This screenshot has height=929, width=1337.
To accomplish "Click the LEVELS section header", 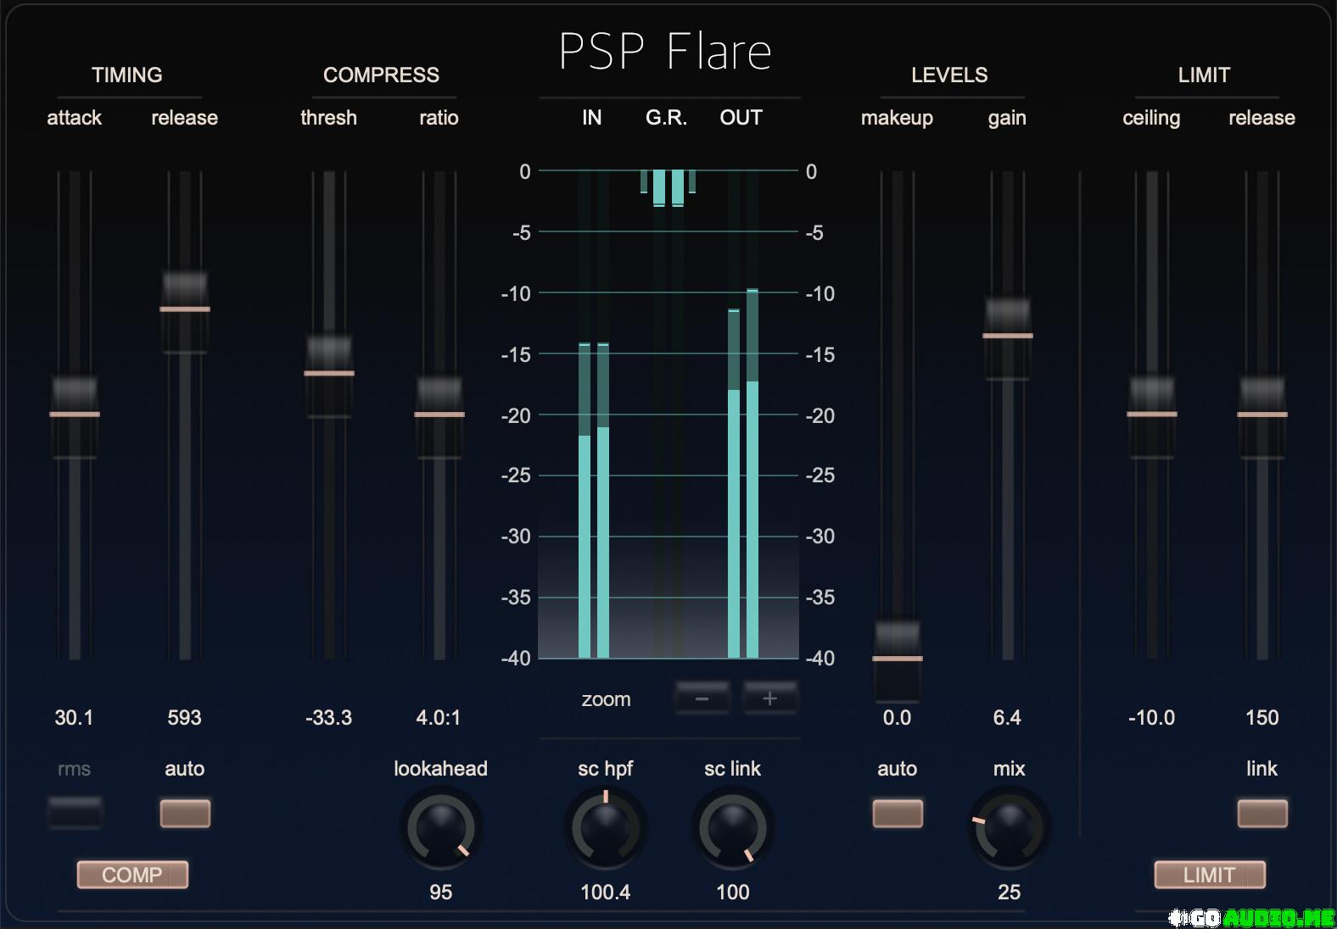I will [x=949, y=75].
